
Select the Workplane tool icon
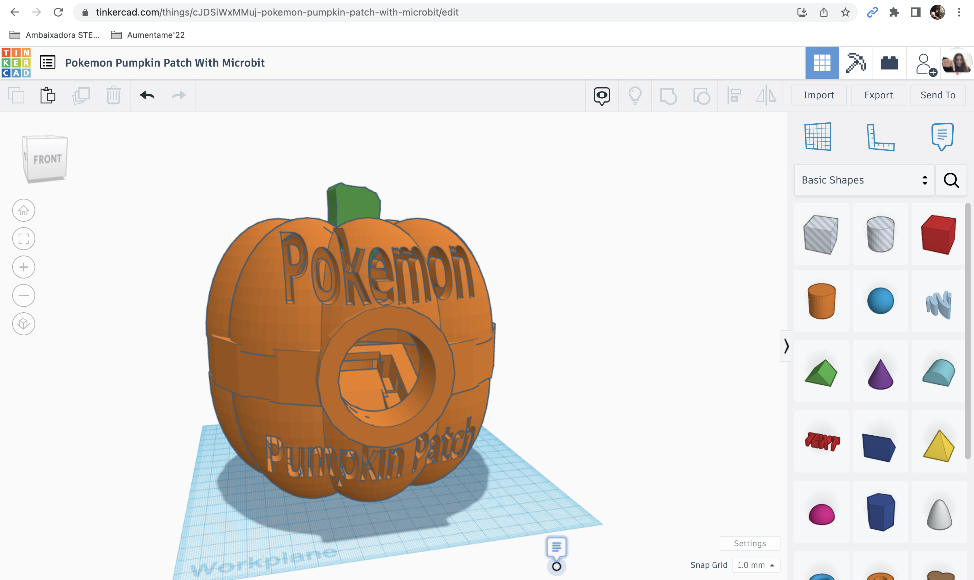pyautogui.click(x=817, y=136)
